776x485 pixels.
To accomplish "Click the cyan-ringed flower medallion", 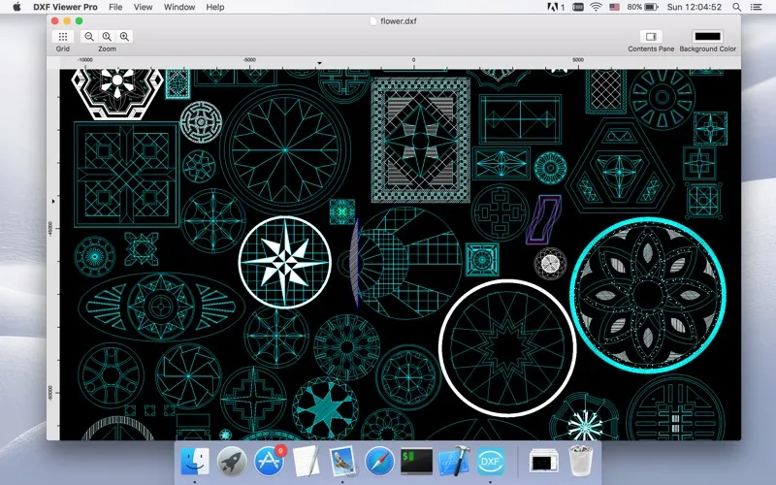I will (x=648, y=295).
